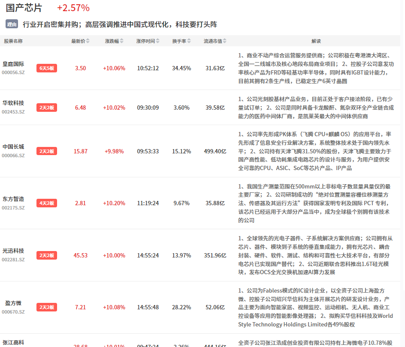405x347 pixels.
Task: Select stock code 002281.SZ
Action: (13, 260)
